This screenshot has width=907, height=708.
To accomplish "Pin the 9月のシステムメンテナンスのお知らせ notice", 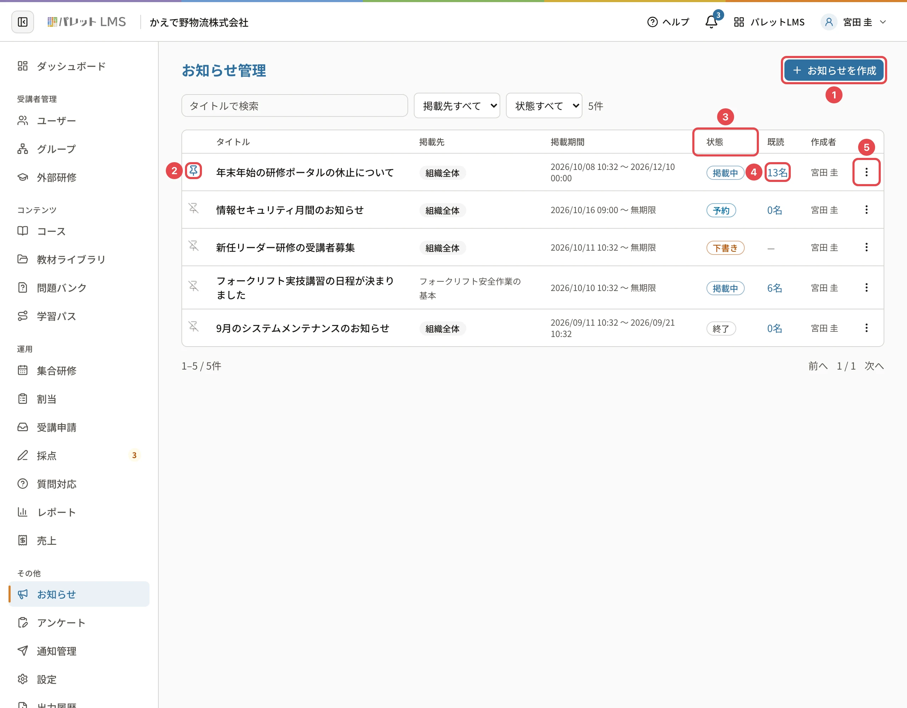I will [193, 326].
